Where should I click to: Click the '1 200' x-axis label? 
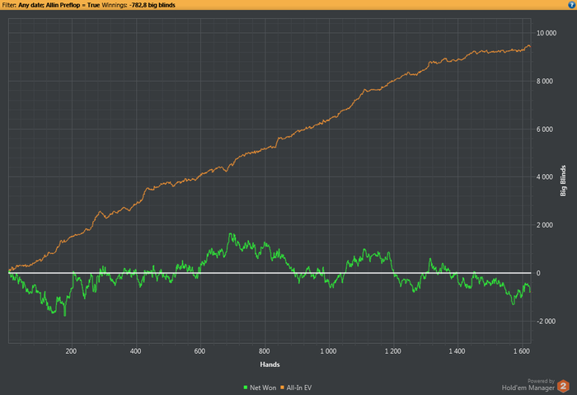click(x=392, y=351)
